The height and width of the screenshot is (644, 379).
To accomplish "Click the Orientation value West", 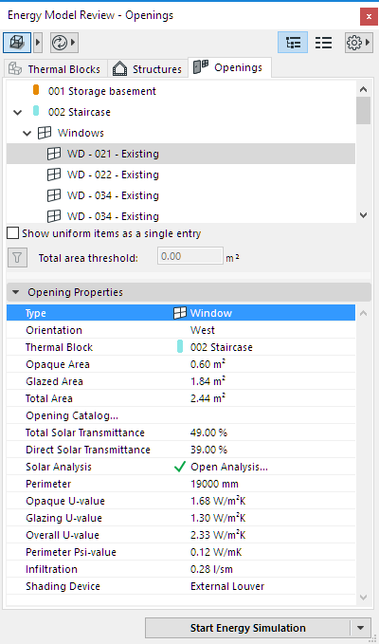I will pyautogui.click(x=203, y=330).
